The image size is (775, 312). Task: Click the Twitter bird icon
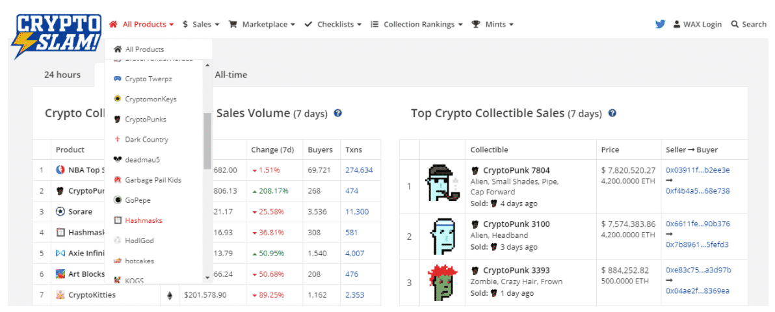click(x=660, y=24)
